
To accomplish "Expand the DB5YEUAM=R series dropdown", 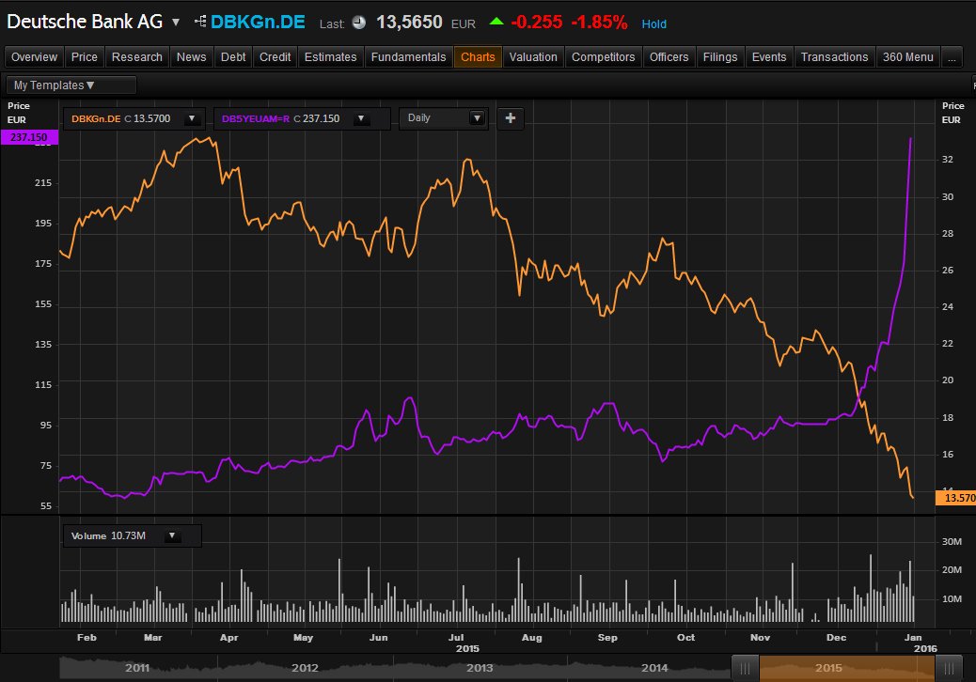I will coord(361,118).
